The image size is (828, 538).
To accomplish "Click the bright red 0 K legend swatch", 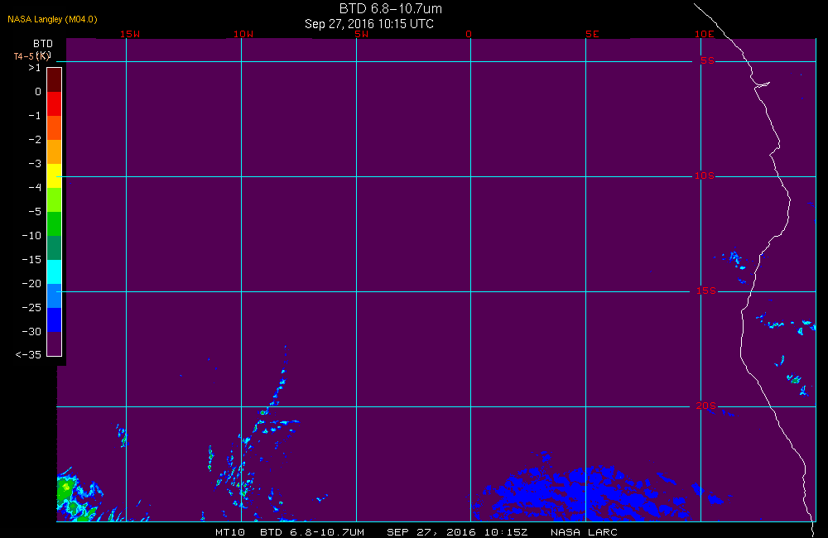I will (x=55, y=103).
